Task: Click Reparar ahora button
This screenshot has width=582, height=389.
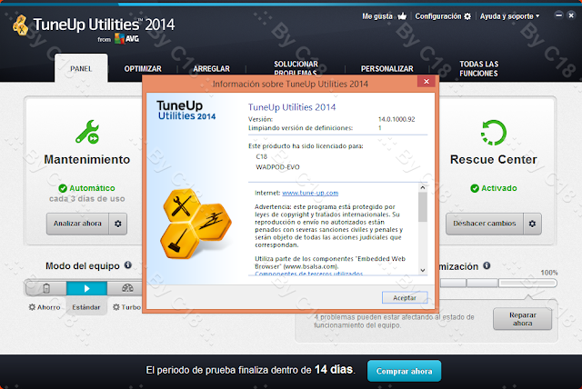Action: pyautogui.click(x=522, y=319)
